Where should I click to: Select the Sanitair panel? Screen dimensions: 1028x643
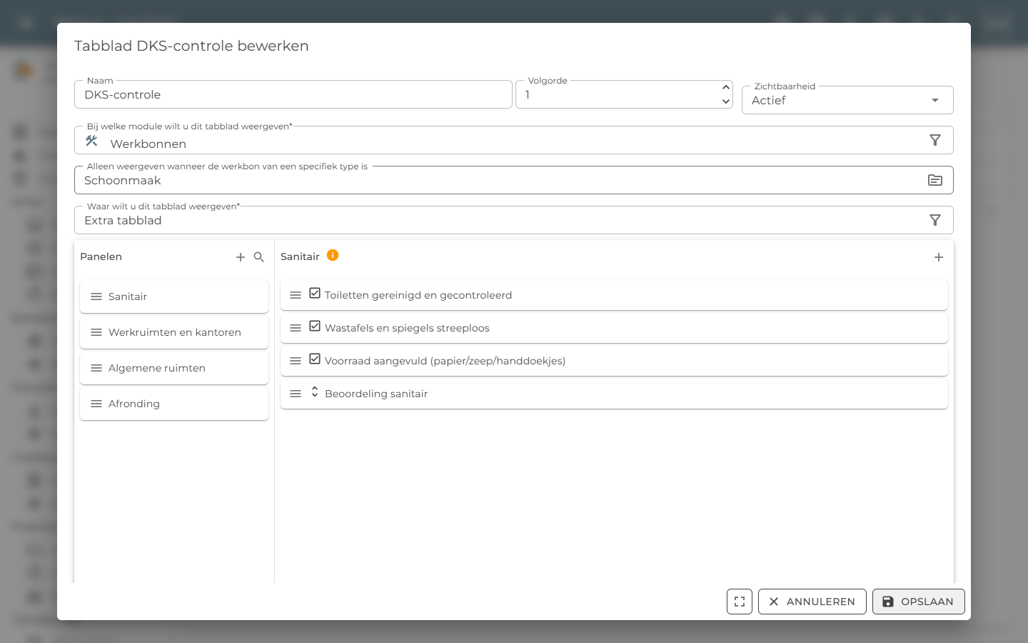pyautogui.click(x=174, y=296)
